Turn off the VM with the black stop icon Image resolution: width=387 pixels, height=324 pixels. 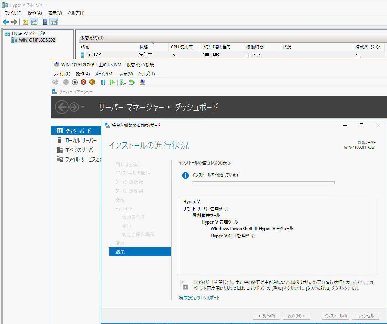point(75,82)
